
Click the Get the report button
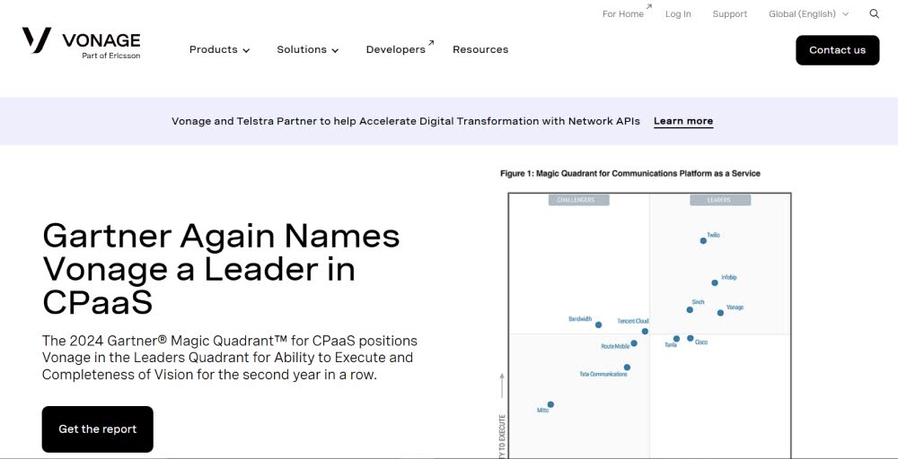[x=98, y=429]
